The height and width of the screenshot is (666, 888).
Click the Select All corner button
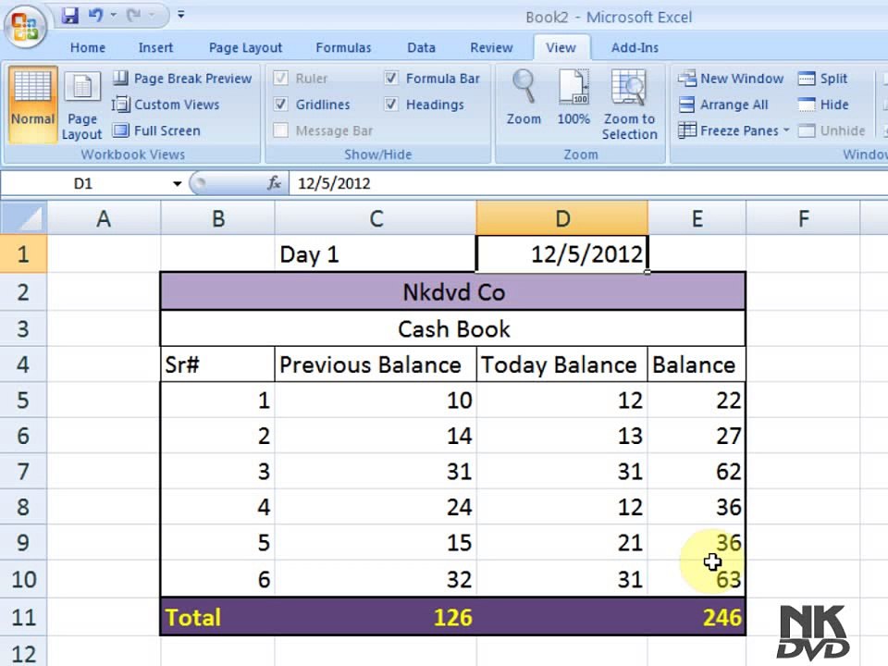tap(23, 218)
